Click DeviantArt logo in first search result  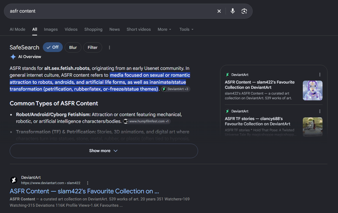14,180
